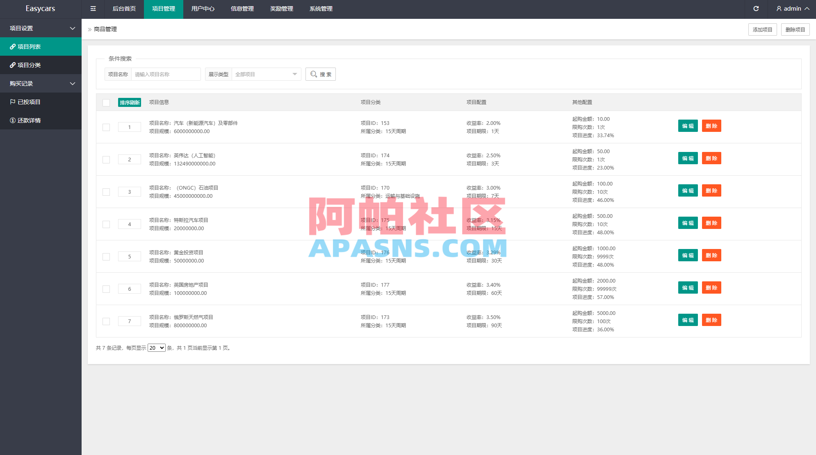Switch to the 用户中心 menu
The height and width of the screenshot is (455, 816).
pyautogui.click(x=203, y=9)
